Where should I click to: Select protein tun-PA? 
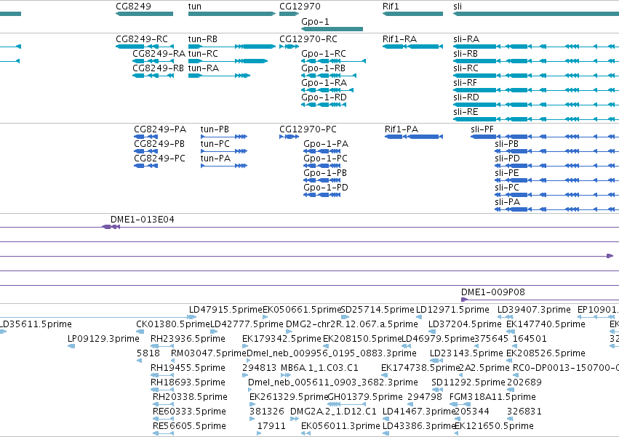224,166
